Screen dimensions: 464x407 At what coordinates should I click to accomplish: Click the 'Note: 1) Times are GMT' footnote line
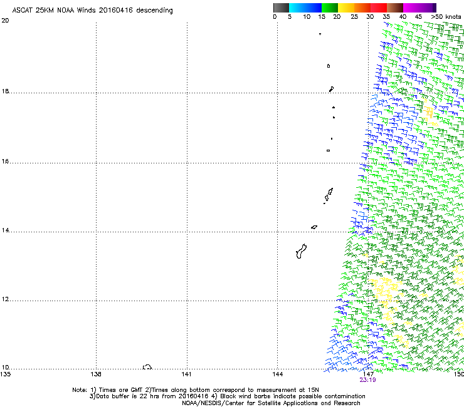click(x=196, y=390)
